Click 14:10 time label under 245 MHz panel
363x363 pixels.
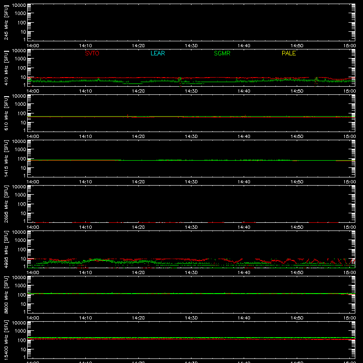pos(85,46)
